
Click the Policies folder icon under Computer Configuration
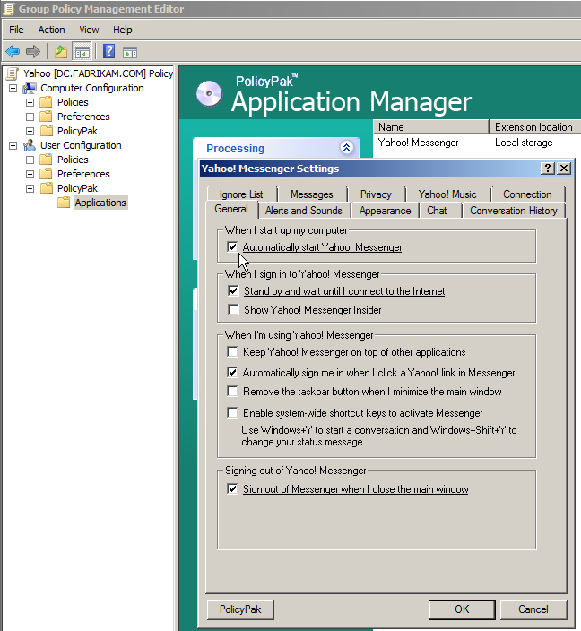click(x=47, y=102)
